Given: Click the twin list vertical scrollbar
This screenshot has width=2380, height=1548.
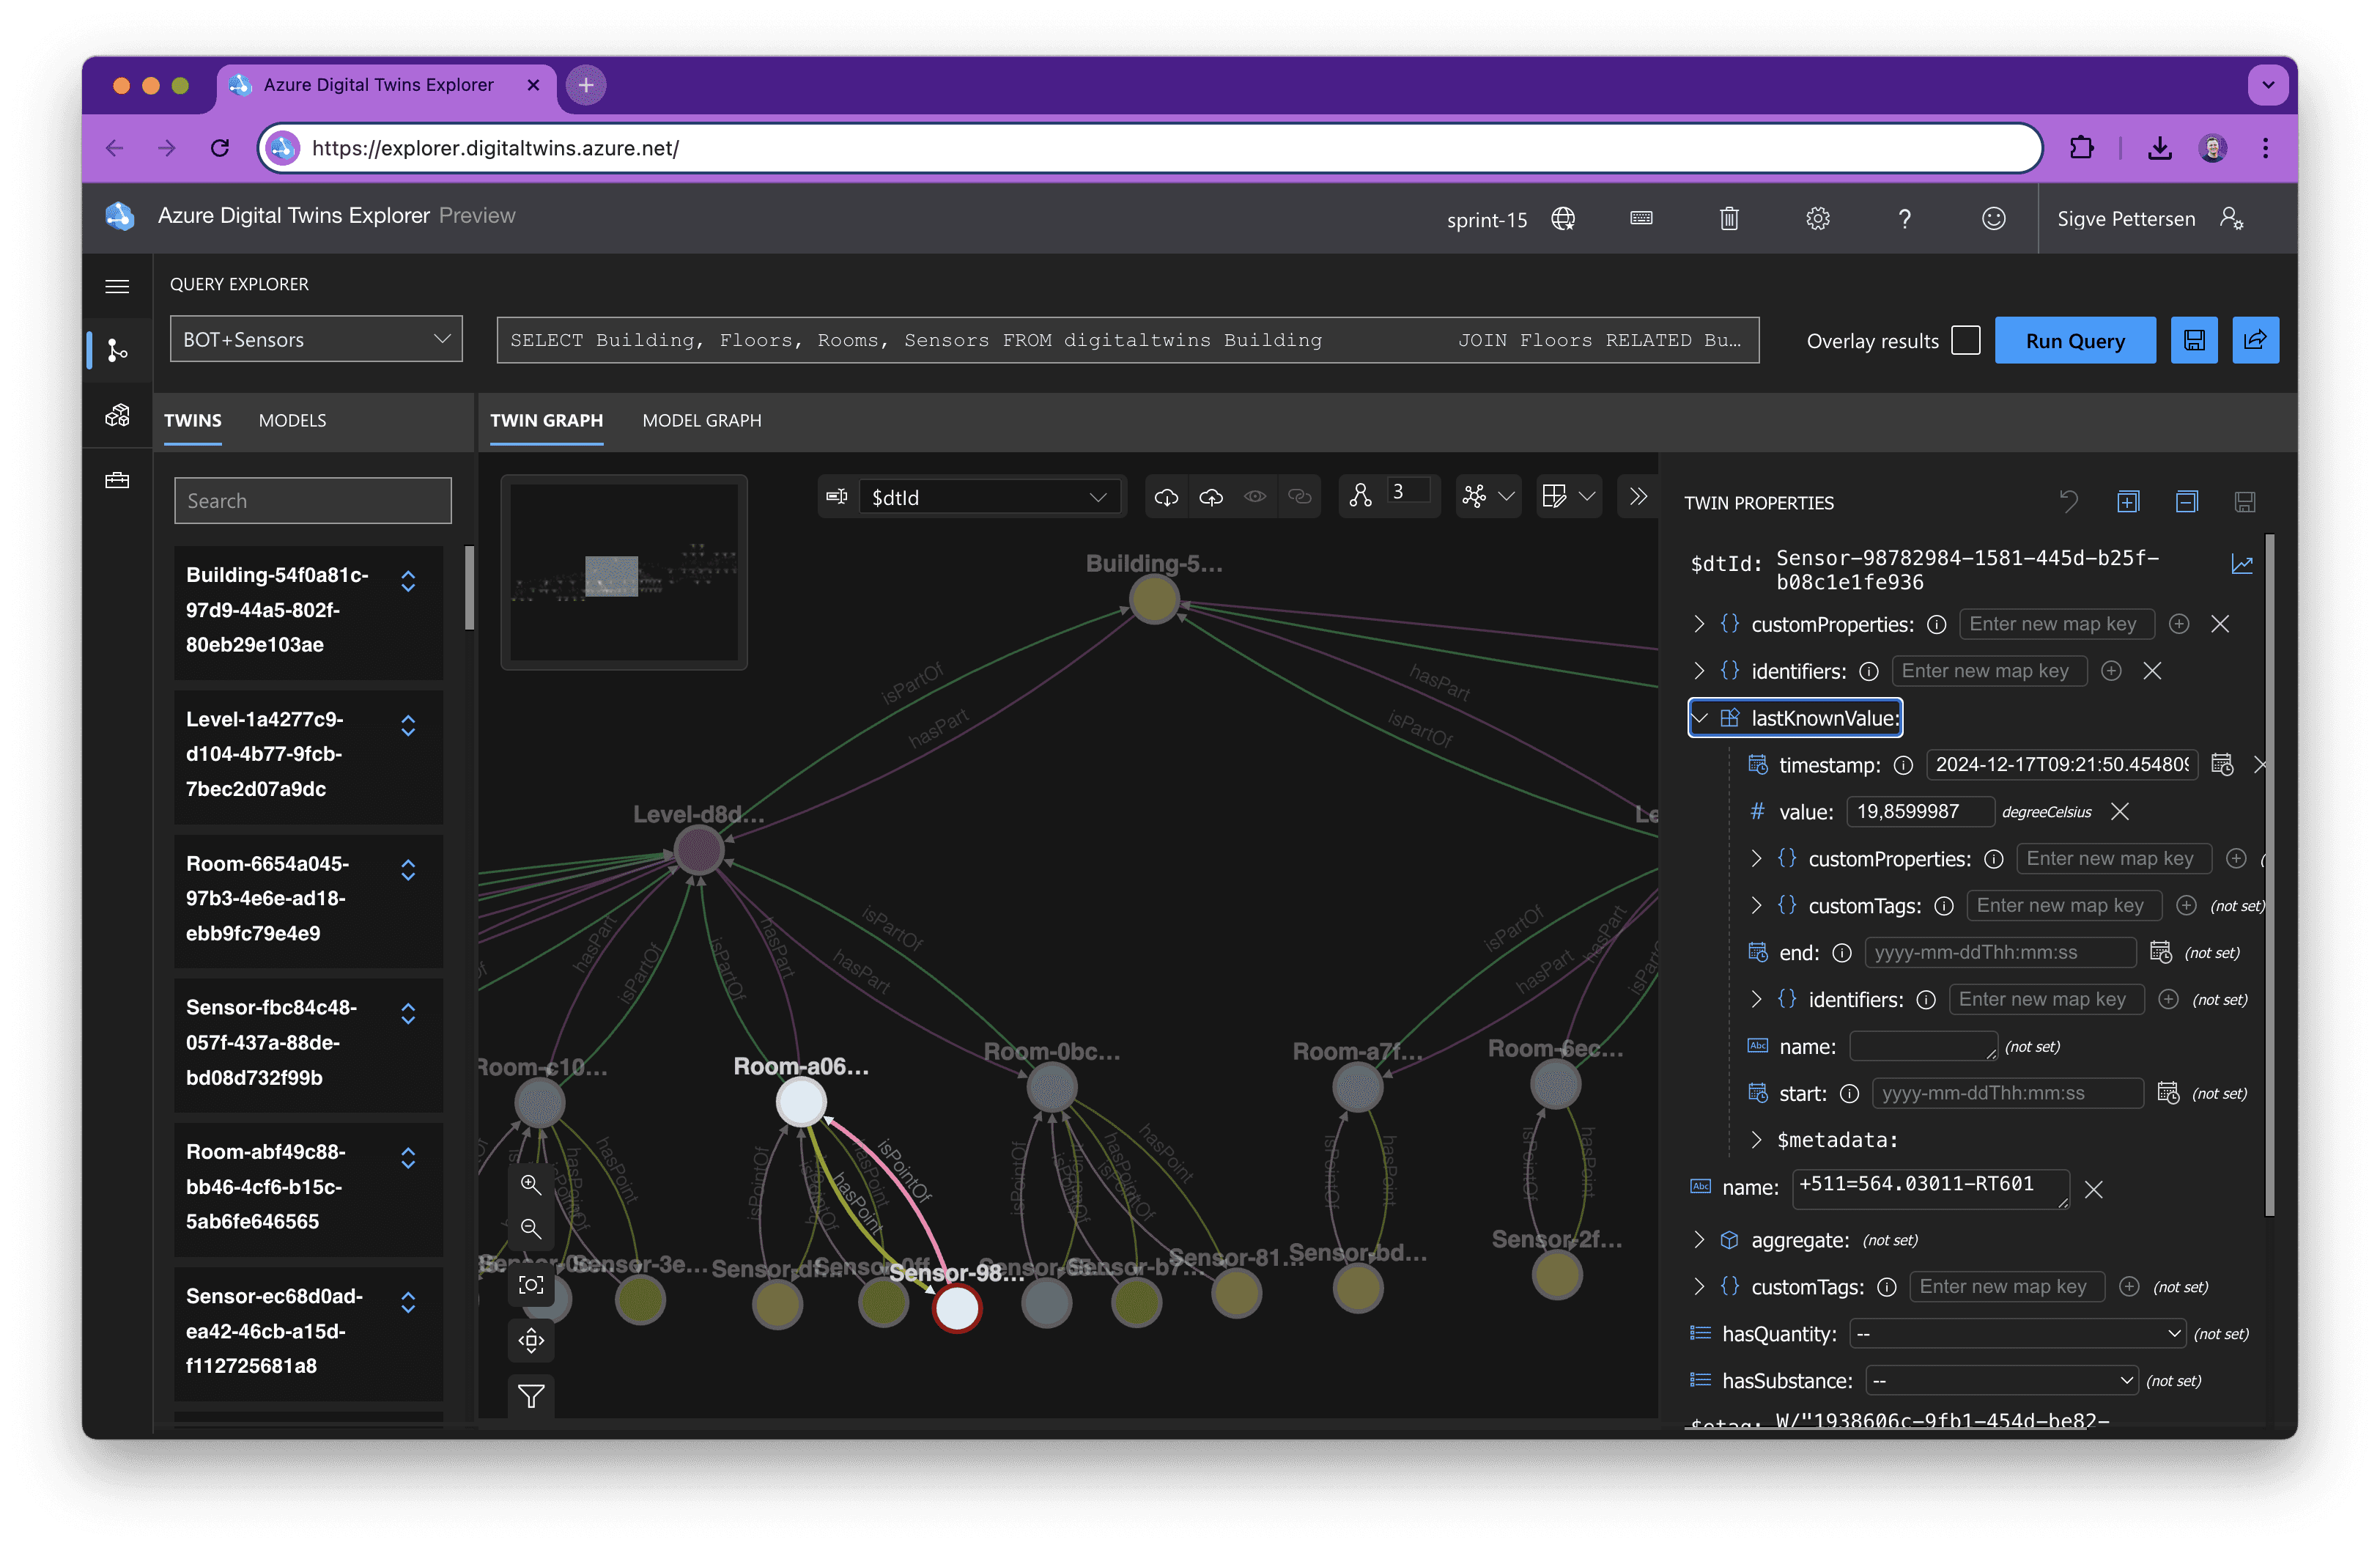Looking at the screenshot, I should [x=469, y=588].
